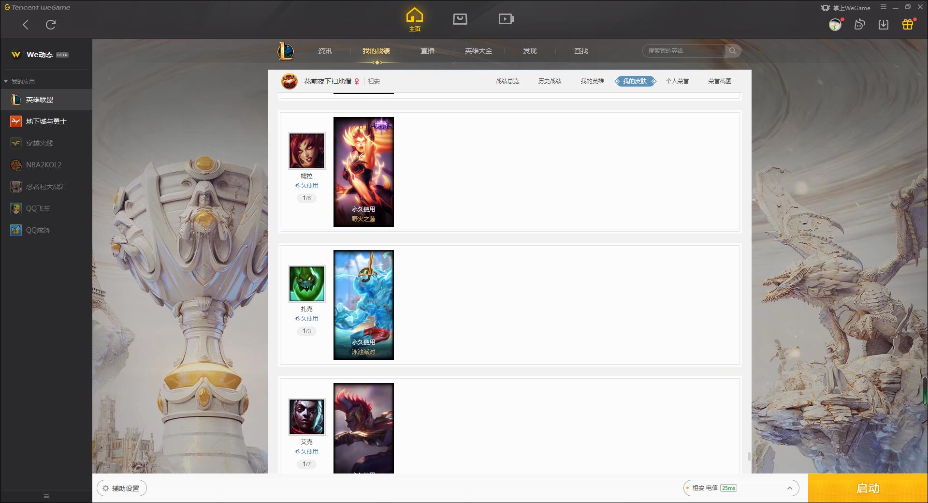Viewport: 928px width, 503px height.
Task: Open 辅助设置 button
Action: tap(122, 488)
